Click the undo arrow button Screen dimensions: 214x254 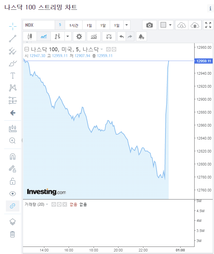[x=122, y=36]
